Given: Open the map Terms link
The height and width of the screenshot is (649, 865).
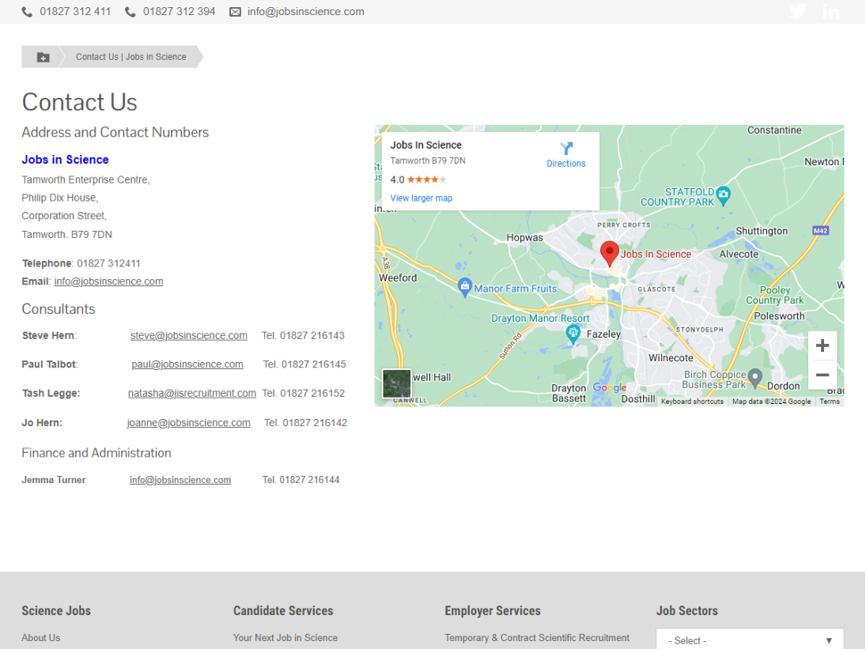Looking at the screenshot, I should point(829,401).
